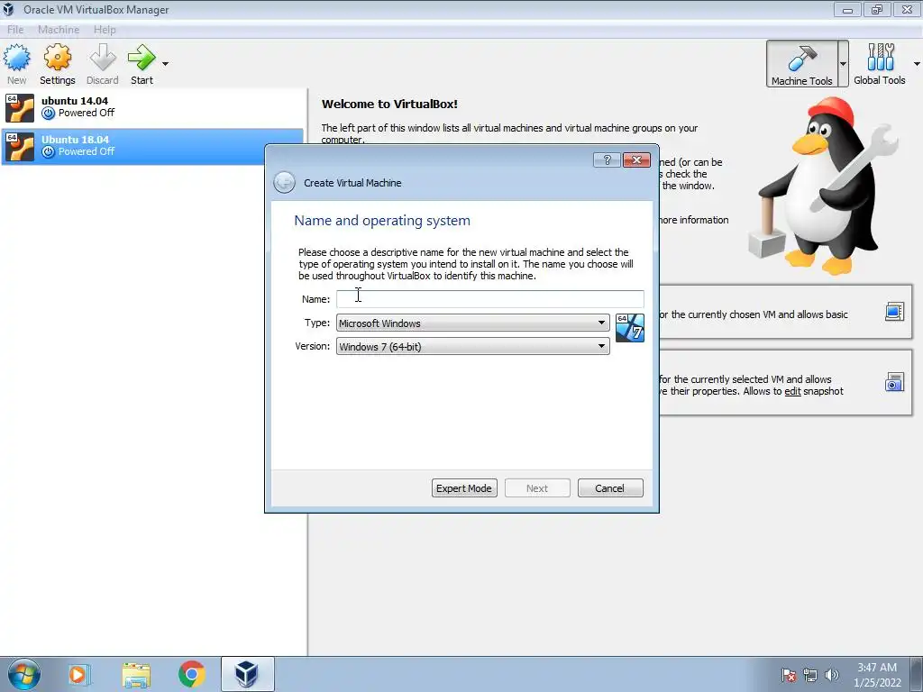Click the Snapshots tool icon in welcome pane
The height and width of the screenshot is (692, 923).
pos(894,382)
